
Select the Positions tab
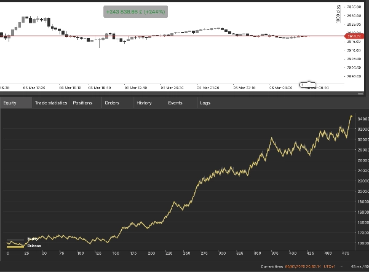82,103
